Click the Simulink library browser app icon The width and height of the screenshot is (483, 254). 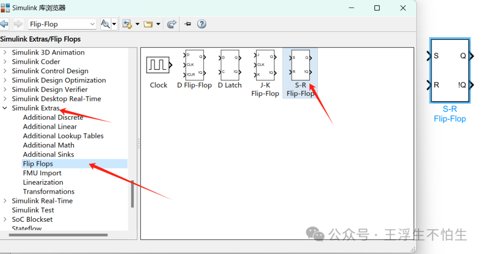coord(5,8)
